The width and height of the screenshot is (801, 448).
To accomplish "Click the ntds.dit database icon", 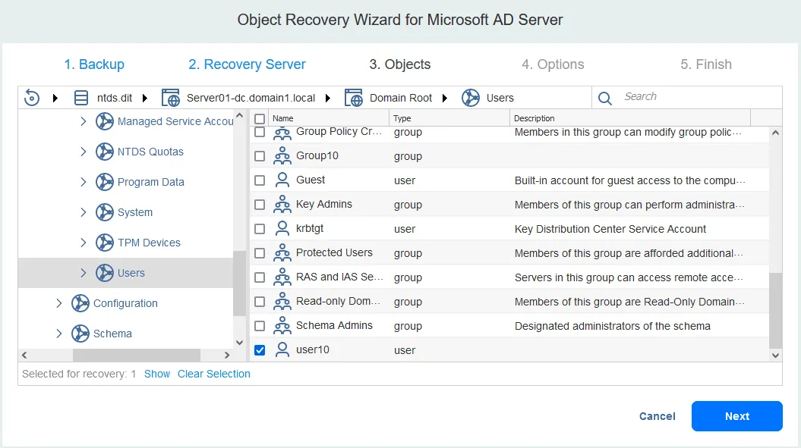I will (x=81, y=98).
